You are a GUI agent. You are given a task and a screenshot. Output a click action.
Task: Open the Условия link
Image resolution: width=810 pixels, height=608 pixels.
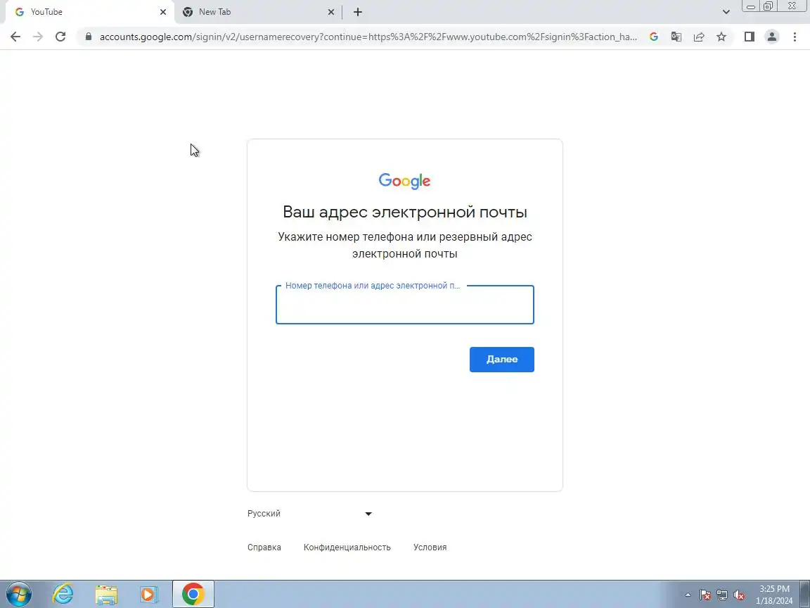point(430,547)
